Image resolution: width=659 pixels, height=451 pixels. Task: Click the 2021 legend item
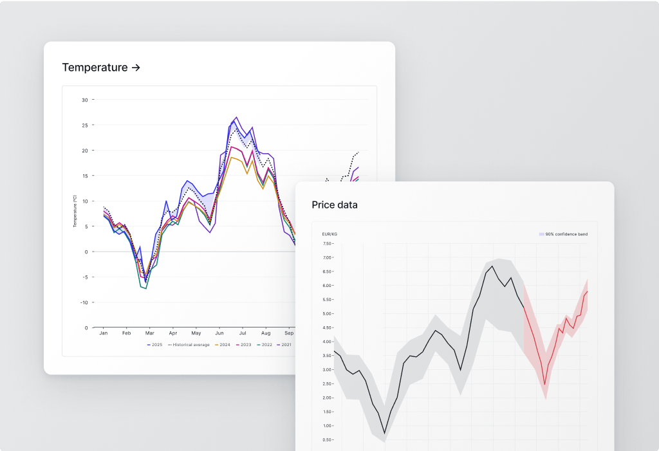pos(284,345)
